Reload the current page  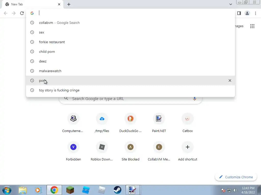(22, 13)
